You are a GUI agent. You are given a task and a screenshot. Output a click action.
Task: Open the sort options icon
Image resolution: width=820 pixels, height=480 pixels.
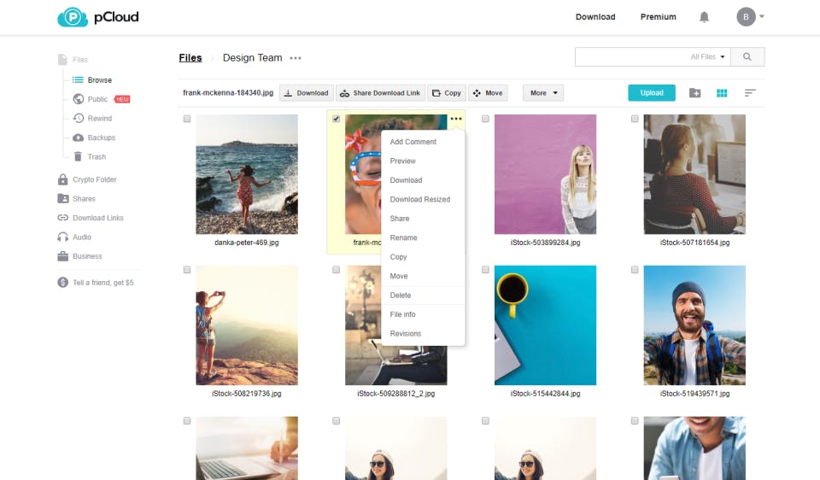[750, 93]
